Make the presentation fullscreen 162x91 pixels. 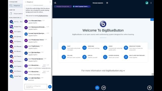click(153, 74)
